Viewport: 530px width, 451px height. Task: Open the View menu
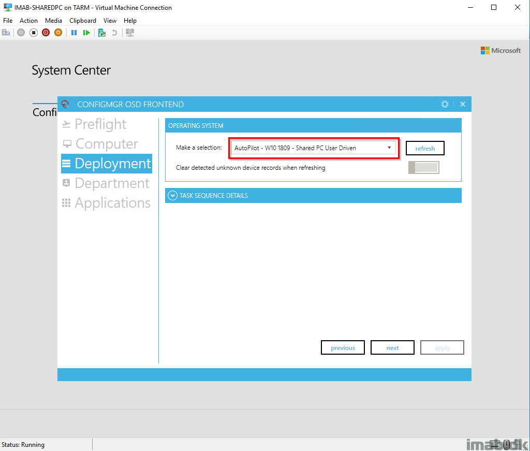click(110, 21)
